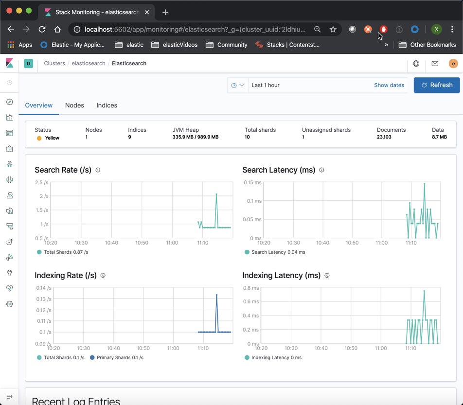Click the Kibana logo

[9, 63]
